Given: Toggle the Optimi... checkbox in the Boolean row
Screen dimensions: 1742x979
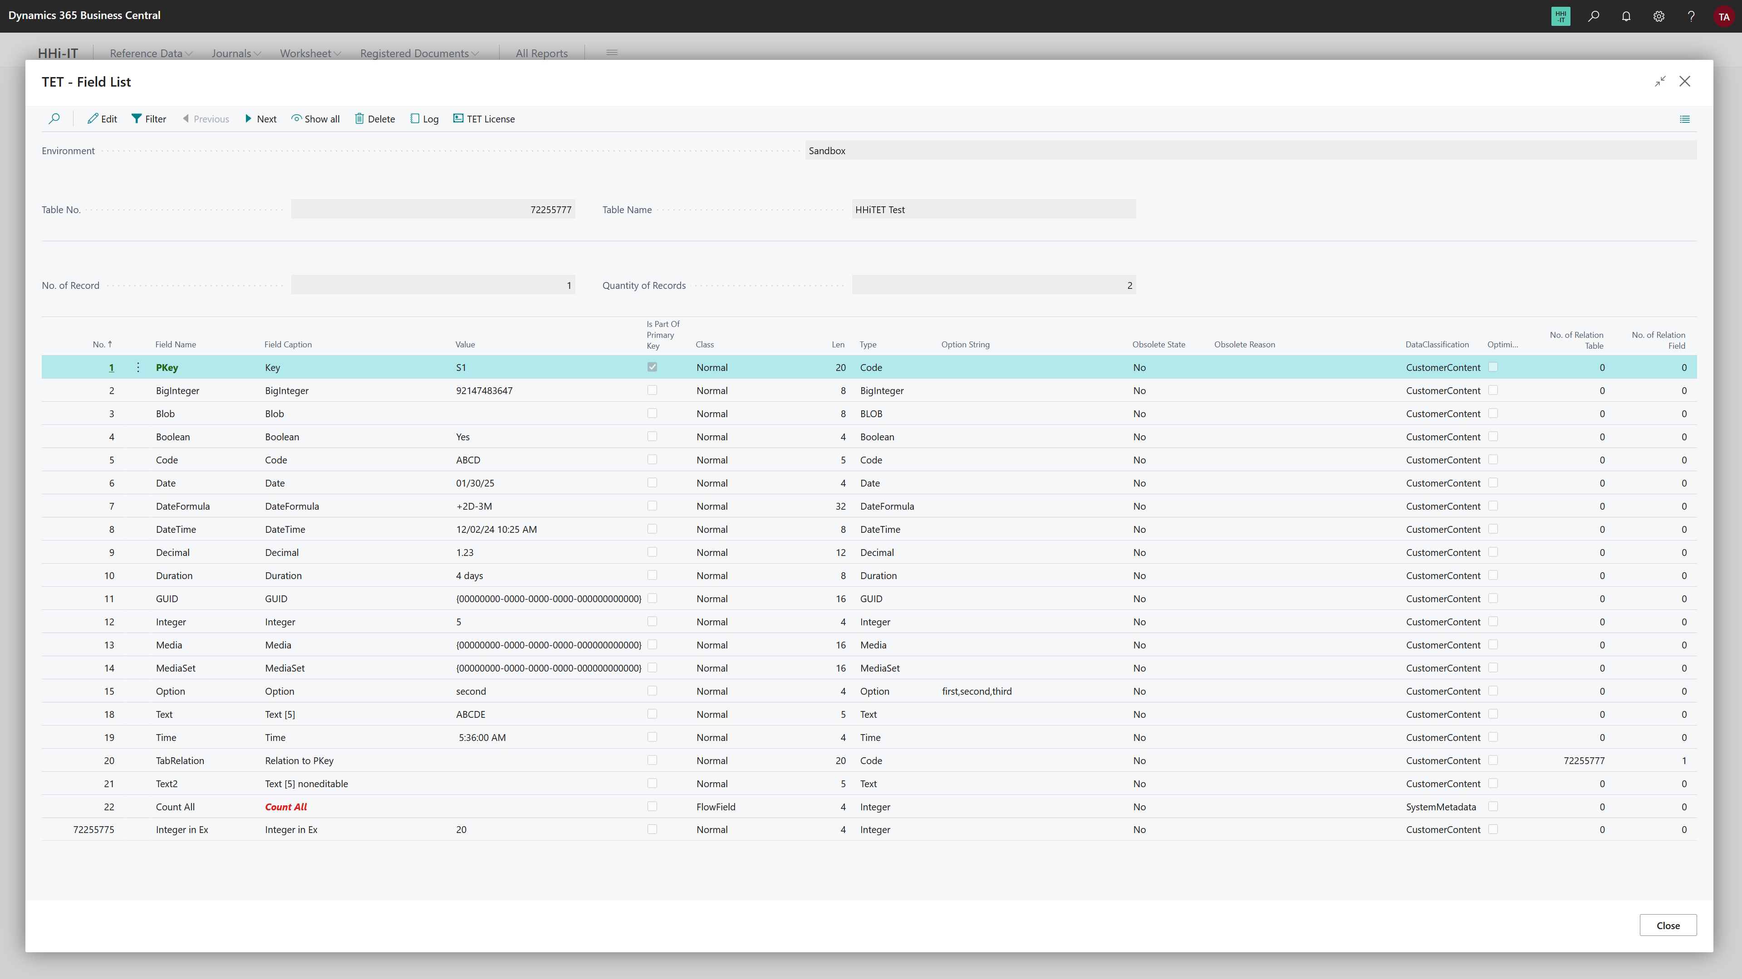Looking at the screenshot, I should coord(1493,437).
